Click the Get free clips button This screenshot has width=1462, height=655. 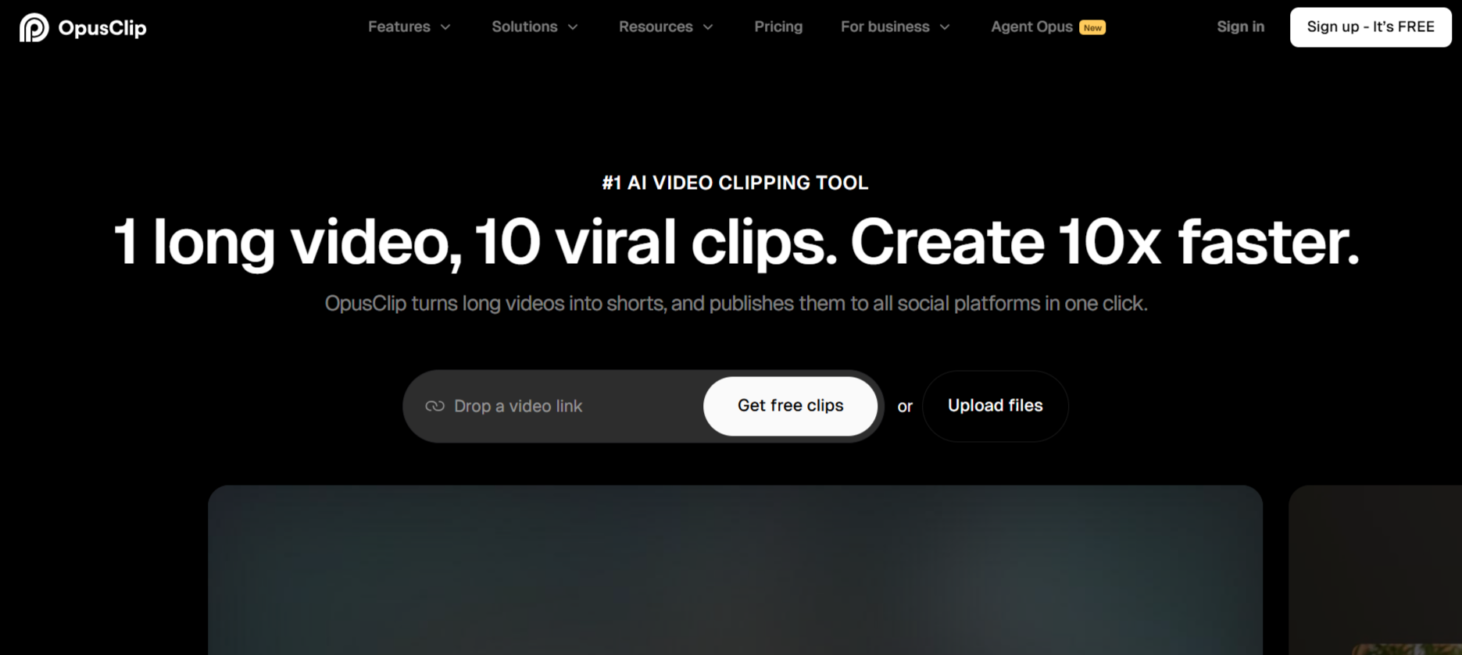pos(790,406)
